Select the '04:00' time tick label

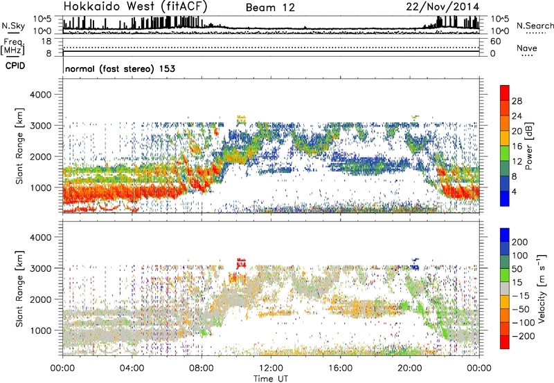[132, 368]
